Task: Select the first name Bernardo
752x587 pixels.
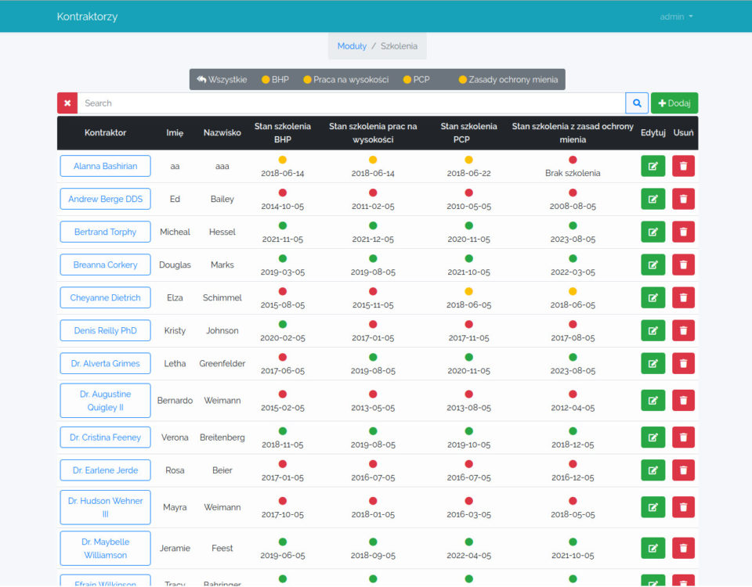Action: (175, 401)
